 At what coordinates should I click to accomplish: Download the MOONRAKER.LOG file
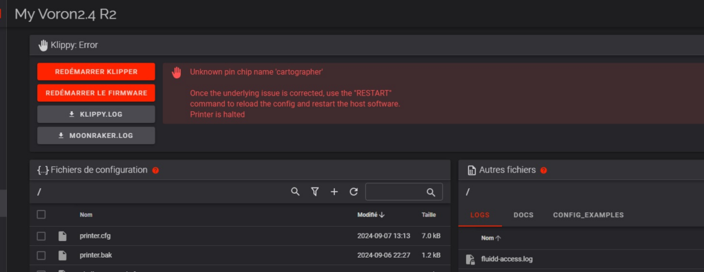pyautogui.click(x=96, y=135)
